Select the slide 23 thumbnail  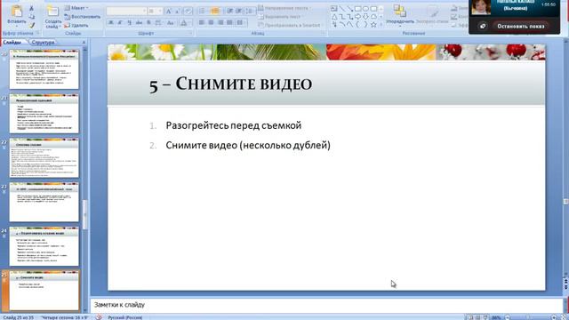tap(44, 202)
